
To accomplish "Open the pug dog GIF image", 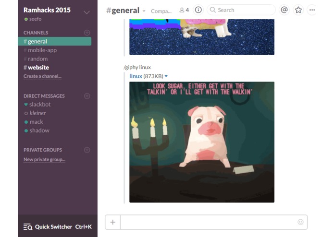I will 202,142.
